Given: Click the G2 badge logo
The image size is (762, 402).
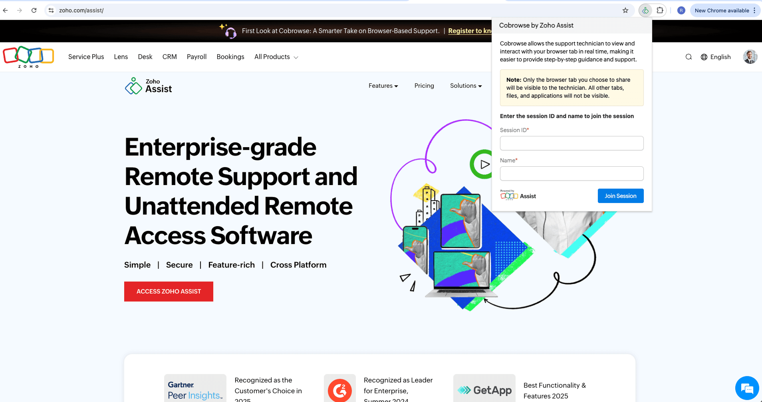Looking at the screenshot, I should [340, 388].
